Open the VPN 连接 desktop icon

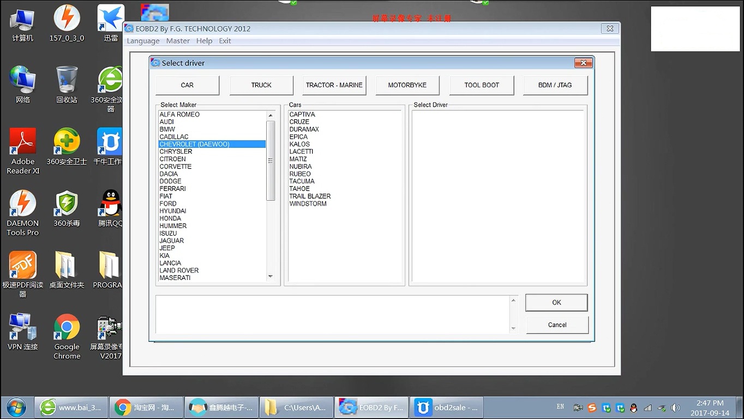pyautogui.click(x=23, y=332)
